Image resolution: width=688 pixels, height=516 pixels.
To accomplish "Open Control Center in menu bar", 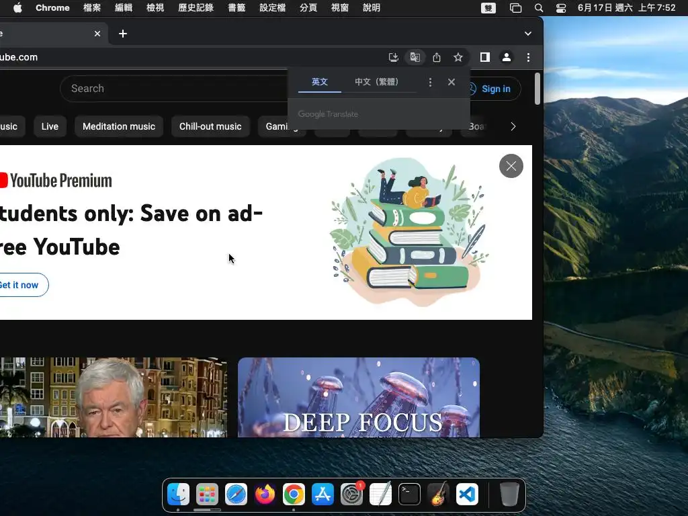I will coord(561,8).
